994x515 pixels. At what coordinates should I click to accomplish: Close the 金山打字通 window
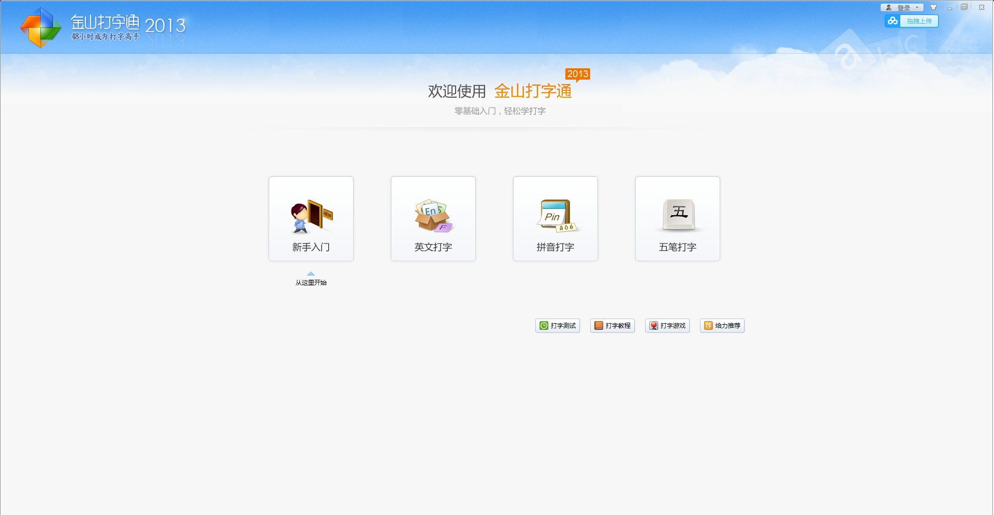pos(981,7)
